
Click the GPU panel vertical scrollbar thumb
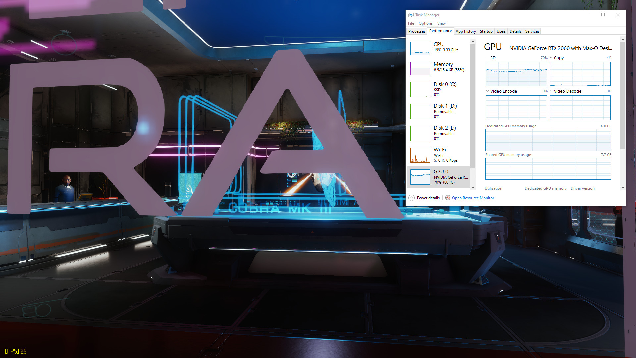click(623, 95)
